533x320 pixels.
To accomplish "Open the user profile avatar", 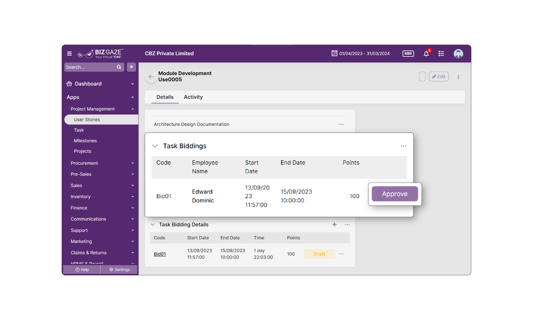I will [458, 54].
